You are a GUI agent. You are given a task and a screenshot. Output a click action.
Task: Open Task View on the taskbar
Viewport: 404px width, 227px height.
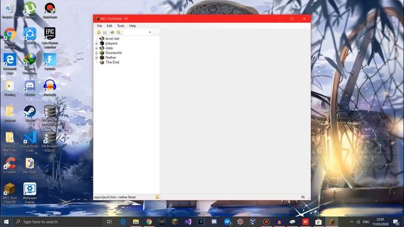click(109, 221)
